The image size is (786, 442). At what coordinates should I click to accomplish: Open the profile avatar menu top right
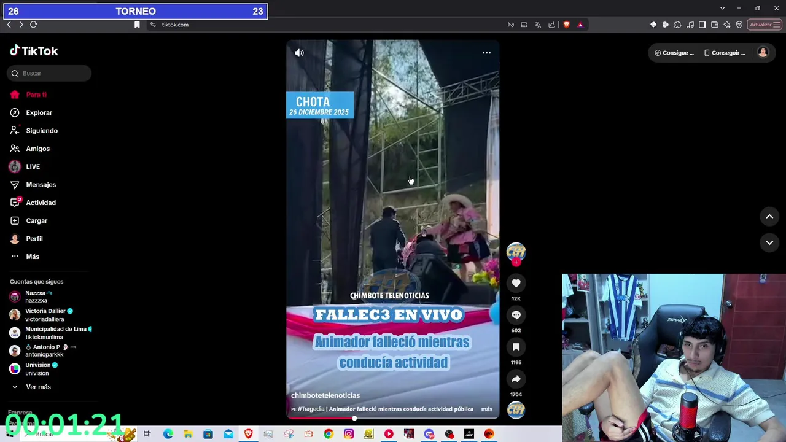(x=763, y=53)
